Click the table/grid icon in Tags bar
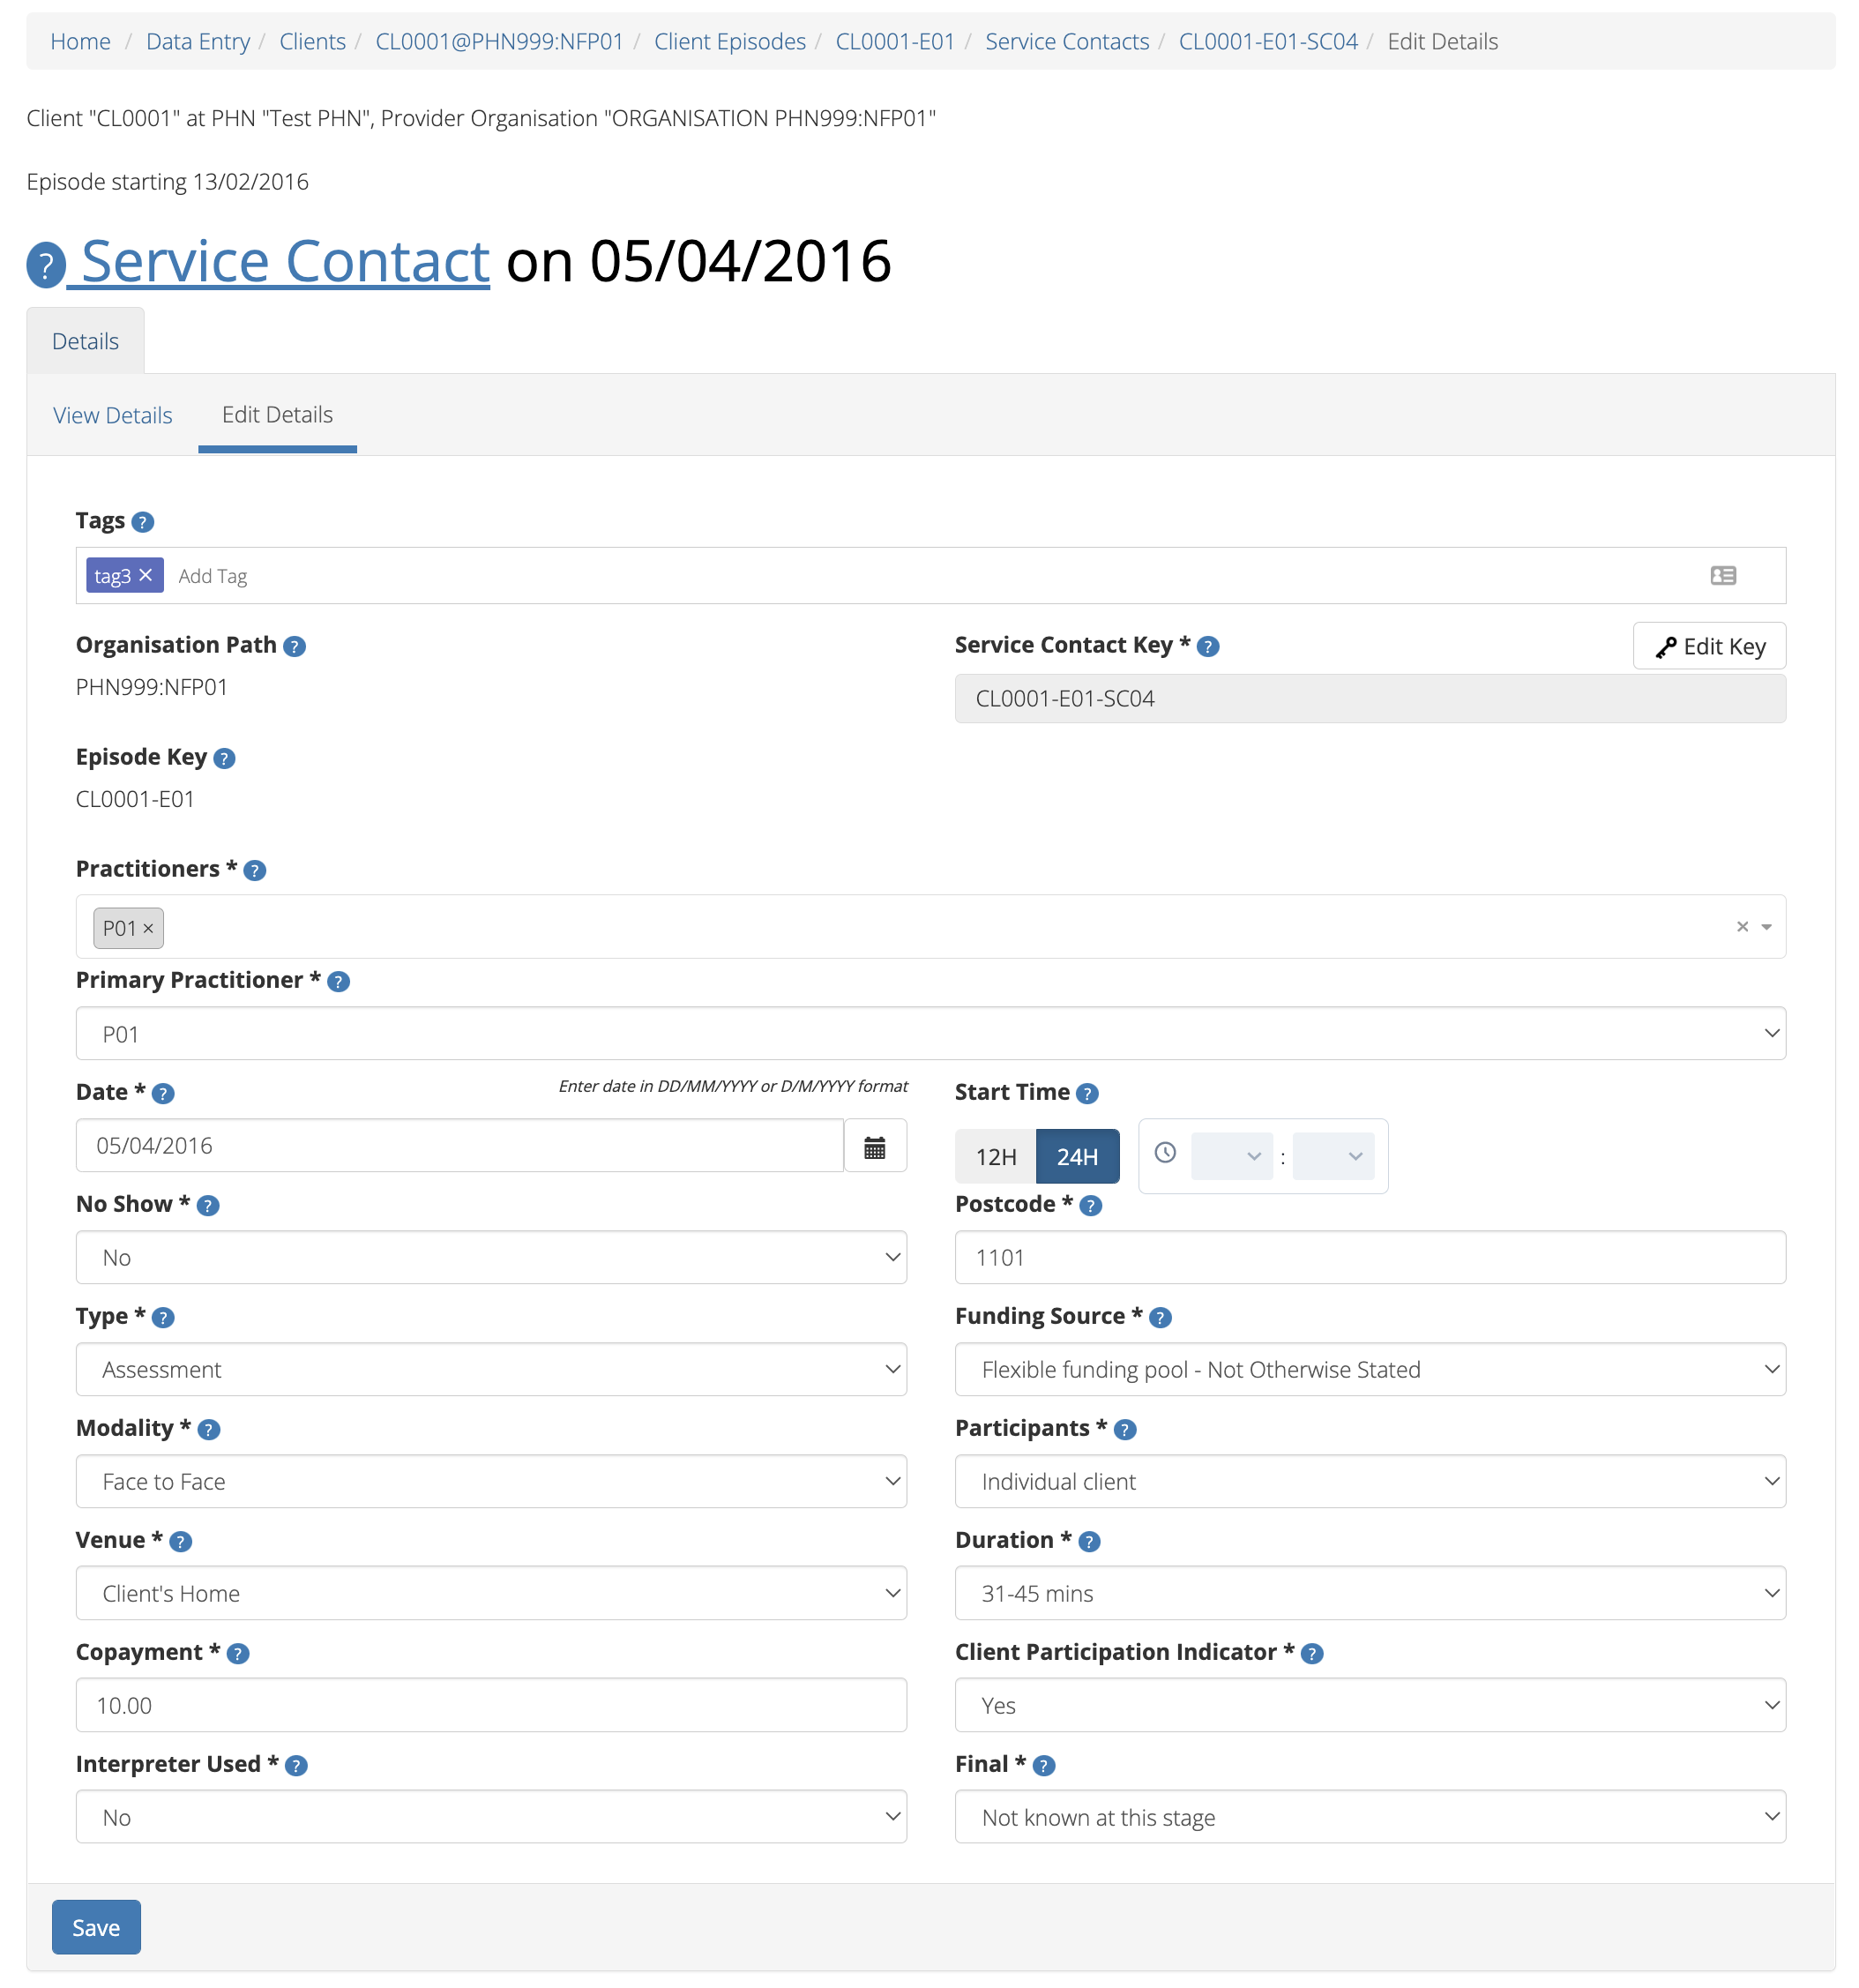 click(x=1724, y=577)
